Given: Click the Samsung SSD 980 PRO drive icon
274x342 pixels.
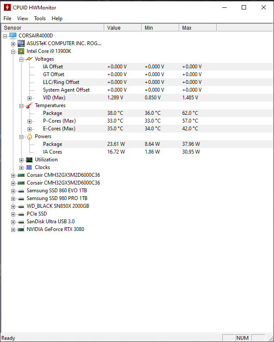Looking at the screenshot, I should (x=21, y=198).
